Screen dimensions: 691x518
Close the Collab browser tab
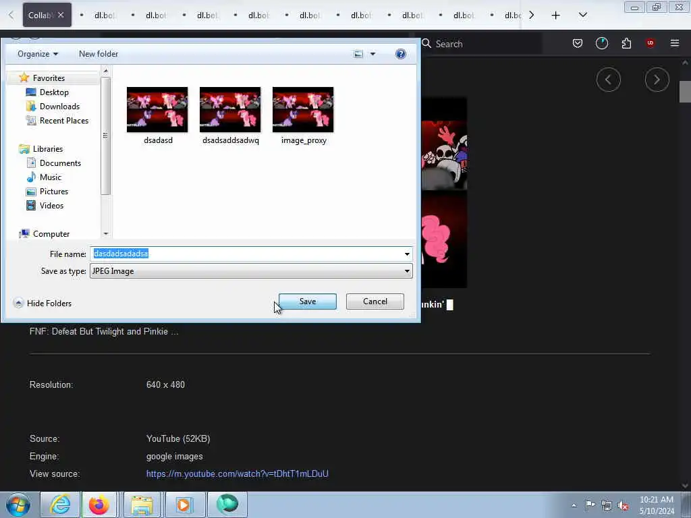61,15
